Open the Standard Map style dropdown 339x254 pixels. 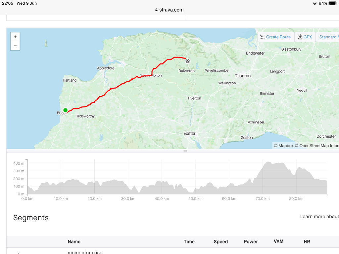pos(328,37)
